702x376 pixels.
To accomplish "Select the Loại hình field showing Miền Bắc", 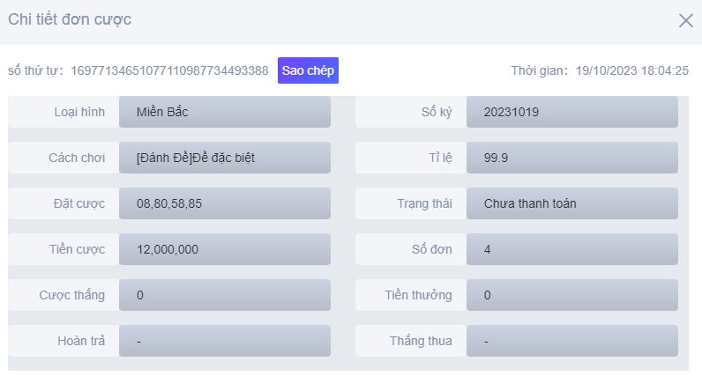I will point(224,112).
